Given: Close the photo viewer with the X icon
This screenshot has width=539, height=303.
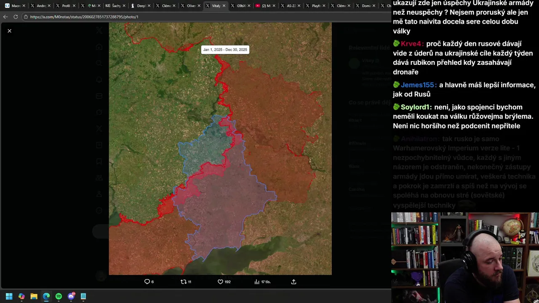Looking at the screenshot, I should (x=9, y=31).
